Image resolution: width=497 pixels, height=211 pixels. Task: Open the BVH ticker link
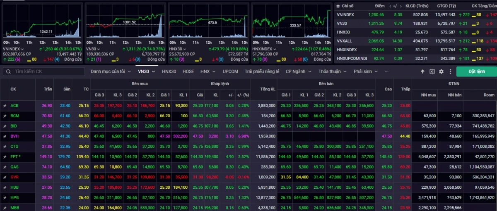coord(14,136)
